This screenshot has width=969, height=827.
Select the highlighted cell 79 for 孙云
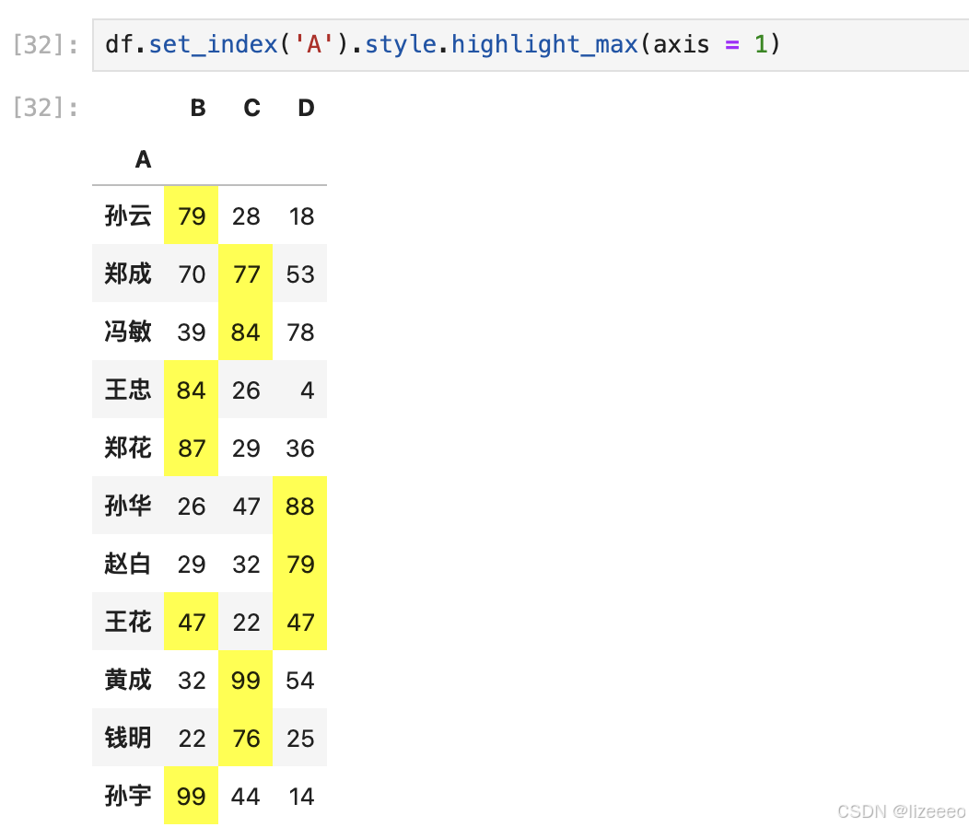tap(191, 215)
